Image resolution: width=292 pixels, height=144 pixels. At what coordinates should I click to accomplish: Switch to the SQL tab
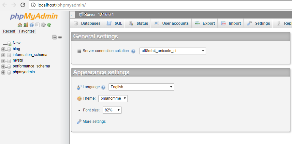[x=114, y=23]
